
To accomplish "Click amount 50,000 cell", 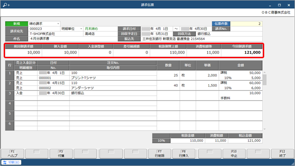I will tap(255, 73).
